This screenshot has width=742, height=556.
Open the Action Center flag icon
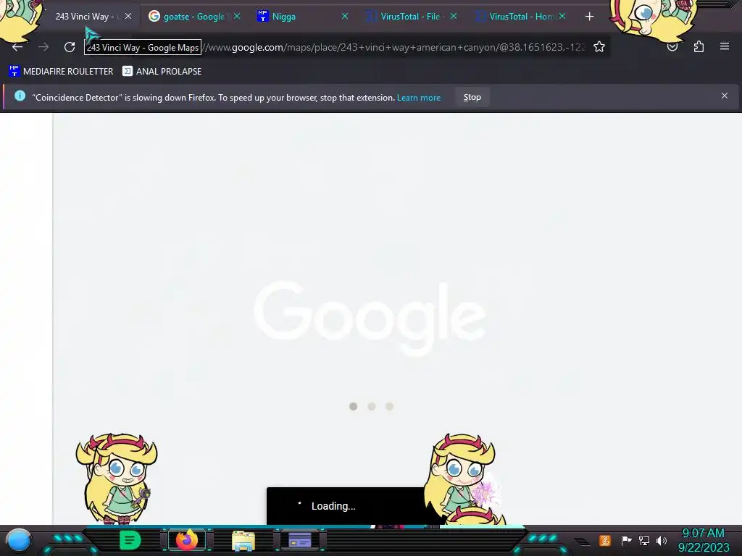point(626,540)
